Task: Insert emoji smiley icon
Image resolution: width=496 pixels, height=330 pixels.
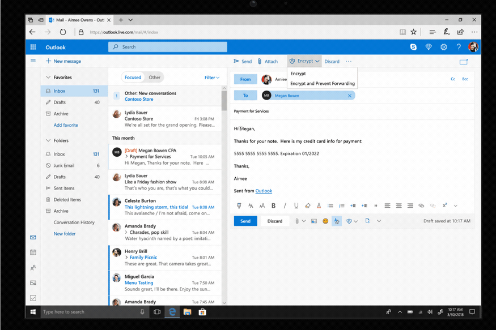Action: [x=325, y=221]
